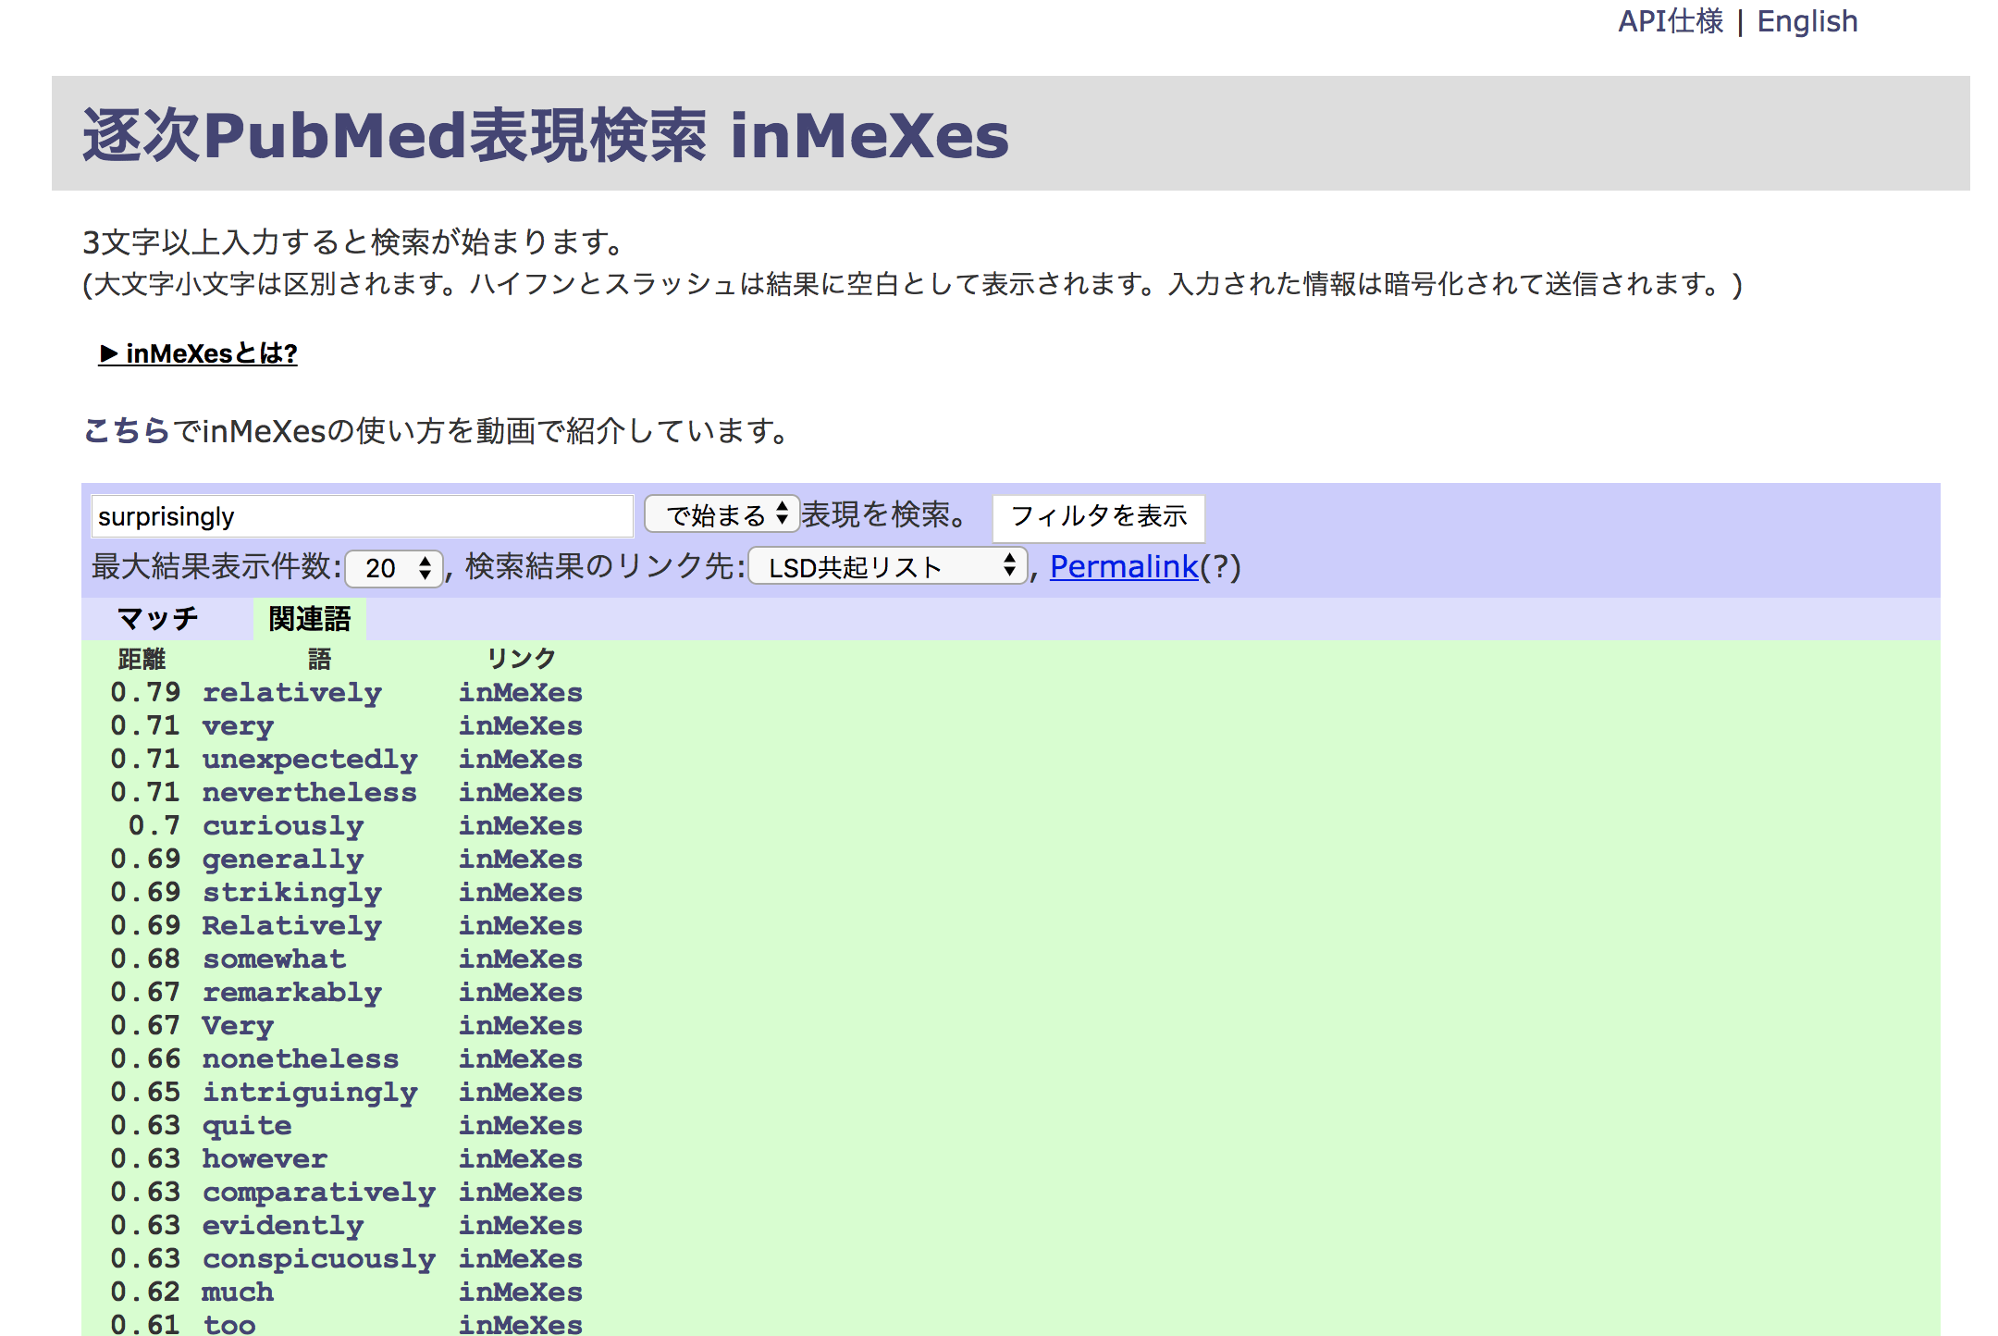Screen dimensions: 1998x1336
Task: Switch to the English version link
Action: coord(1807,21)
